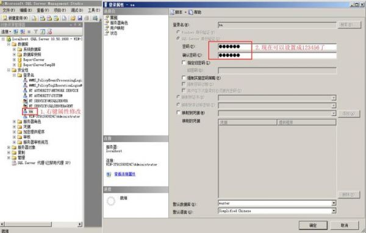Click the ReportServer database cylinder icon

pos(20,60)
